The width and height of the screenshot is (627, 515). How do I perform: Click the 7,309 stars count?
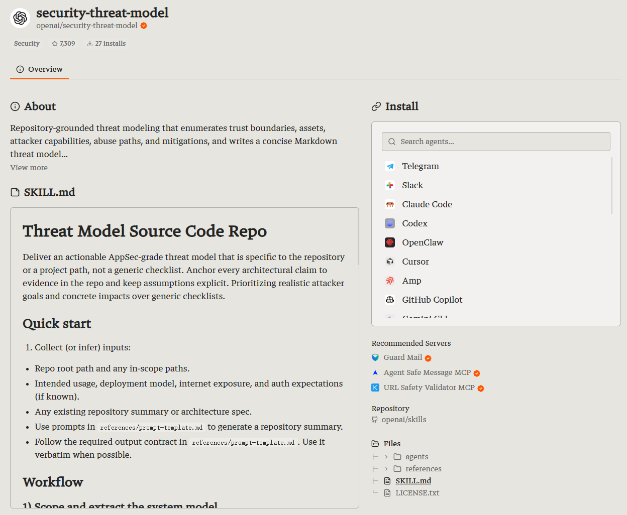point(67,44)
